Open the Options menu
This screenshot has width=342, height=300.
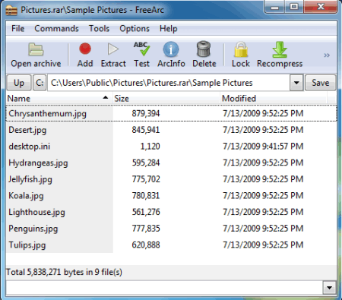(x=135, y=29)
